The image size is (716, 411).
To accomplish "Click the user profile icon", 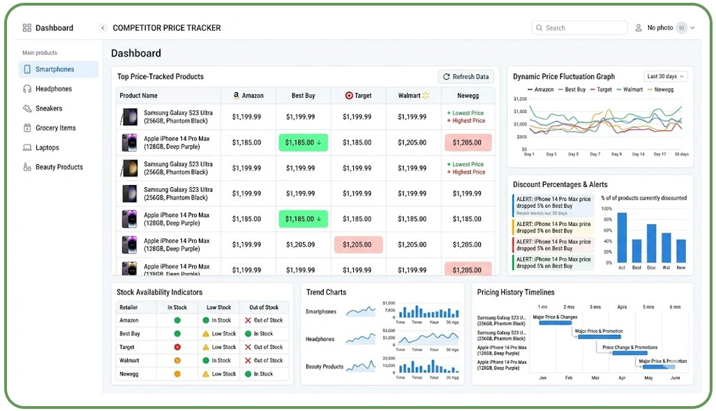I will [639, 28].
